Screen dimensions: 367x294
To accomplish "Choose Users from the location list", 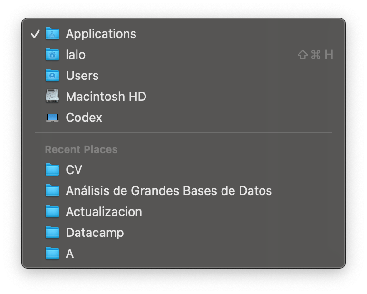I will click(82, 76).
